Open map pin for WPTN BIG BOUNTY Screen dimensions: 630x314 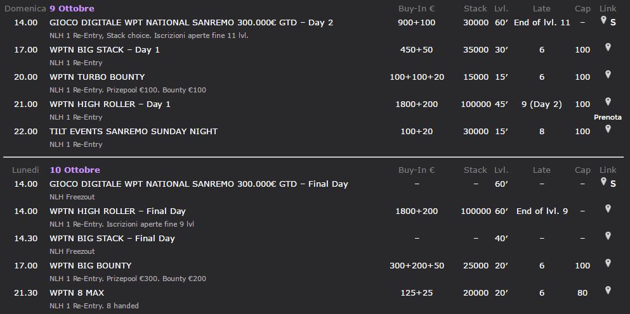click(608, 263)
